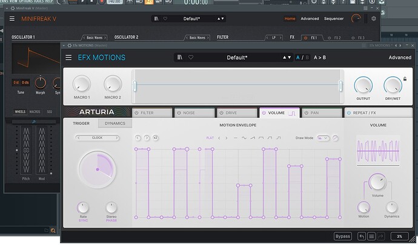Select the flat line envelope shape
The width and height of the screenshot is (418, 245).
pos(236,138)
